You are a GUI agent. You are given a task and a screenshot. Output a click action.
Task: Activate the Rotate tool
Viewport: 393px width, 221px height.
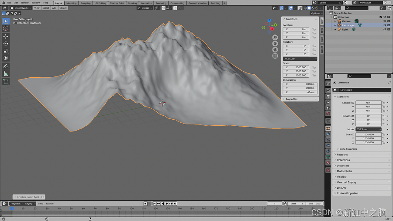(6, 43)
